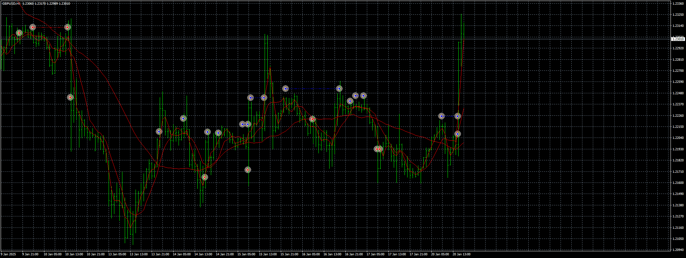
Task: Click time axis label 16 Jan 05:00
Action: click(x=311, y=254)
